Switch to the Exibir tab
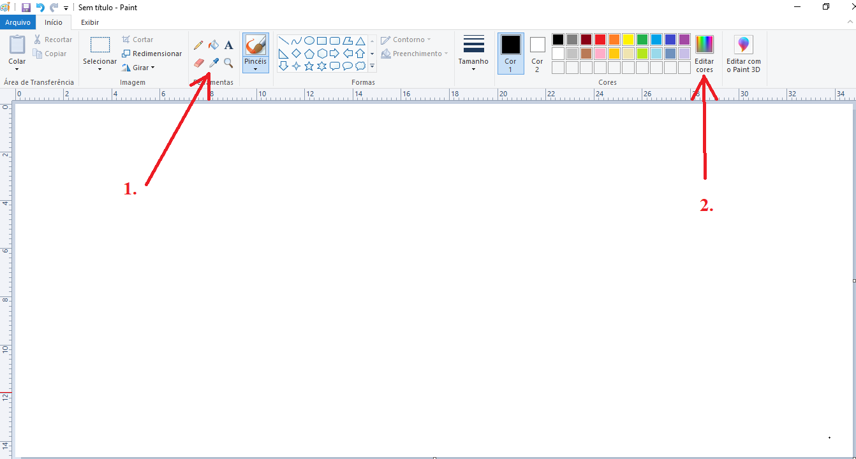Image resolution: width=856 pixels, height=459 pixels. pyautogui.click(x=89, y=22)
